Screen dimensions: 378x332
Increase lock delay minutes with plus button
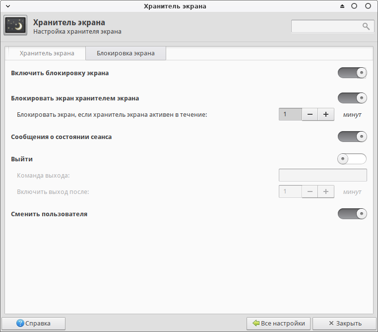point(326,114)
